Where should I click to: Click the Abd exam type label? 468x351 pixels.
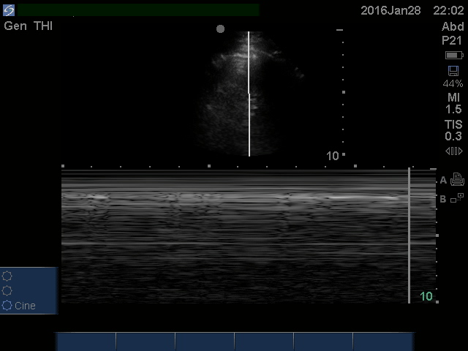pos(453,26)
